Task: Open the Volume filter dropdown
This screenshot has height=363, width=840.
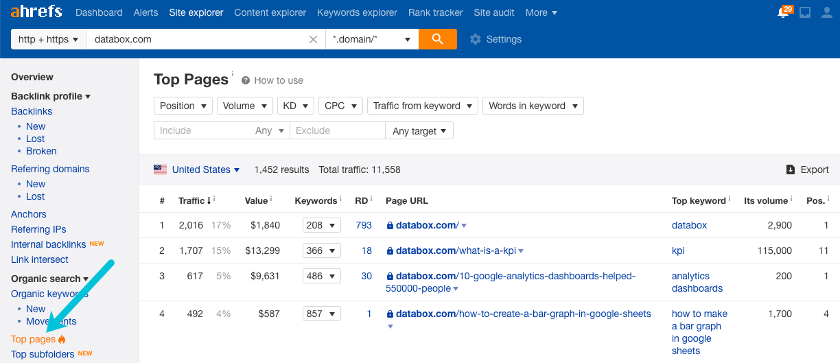Action: [x=245, y=106]
